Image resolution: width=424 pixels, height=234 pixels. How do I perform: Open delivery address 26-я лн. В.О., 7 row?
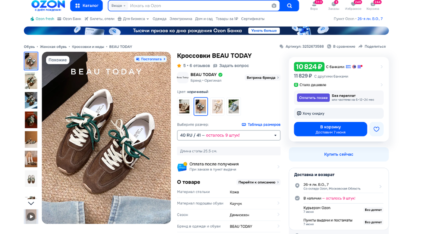pos(338,186)
